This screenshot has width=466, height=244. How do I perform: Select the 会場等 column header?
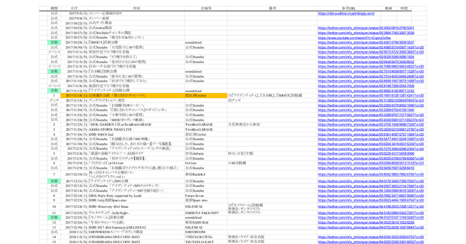point(206,8)
